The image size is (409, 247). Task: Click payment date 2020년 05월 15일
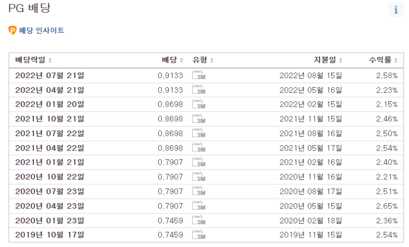tap(311, 206)
